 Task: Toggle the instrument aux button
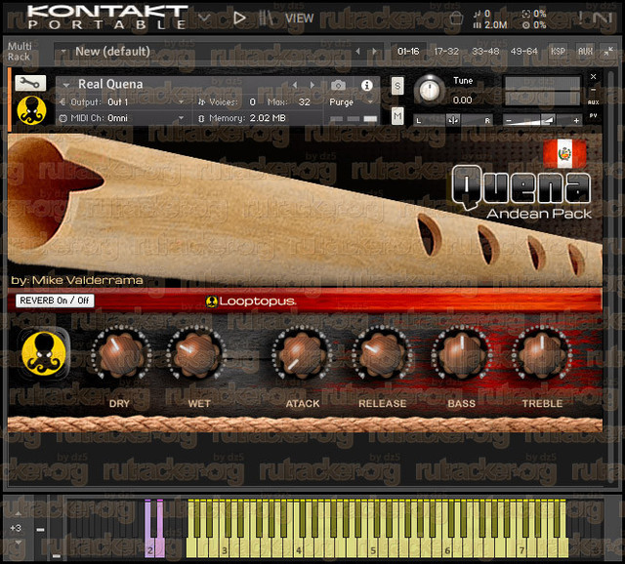593,102
